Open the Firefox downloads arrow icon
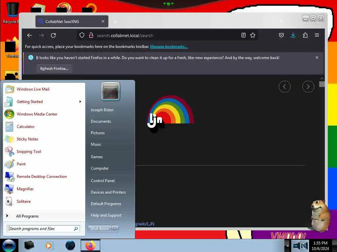Viewport: 337px width, 252px height. [293, 35]
